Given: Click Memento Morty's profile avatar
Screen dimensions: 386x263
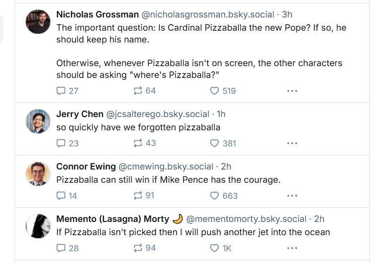Looking at the screenshot, I should [38, 226].
